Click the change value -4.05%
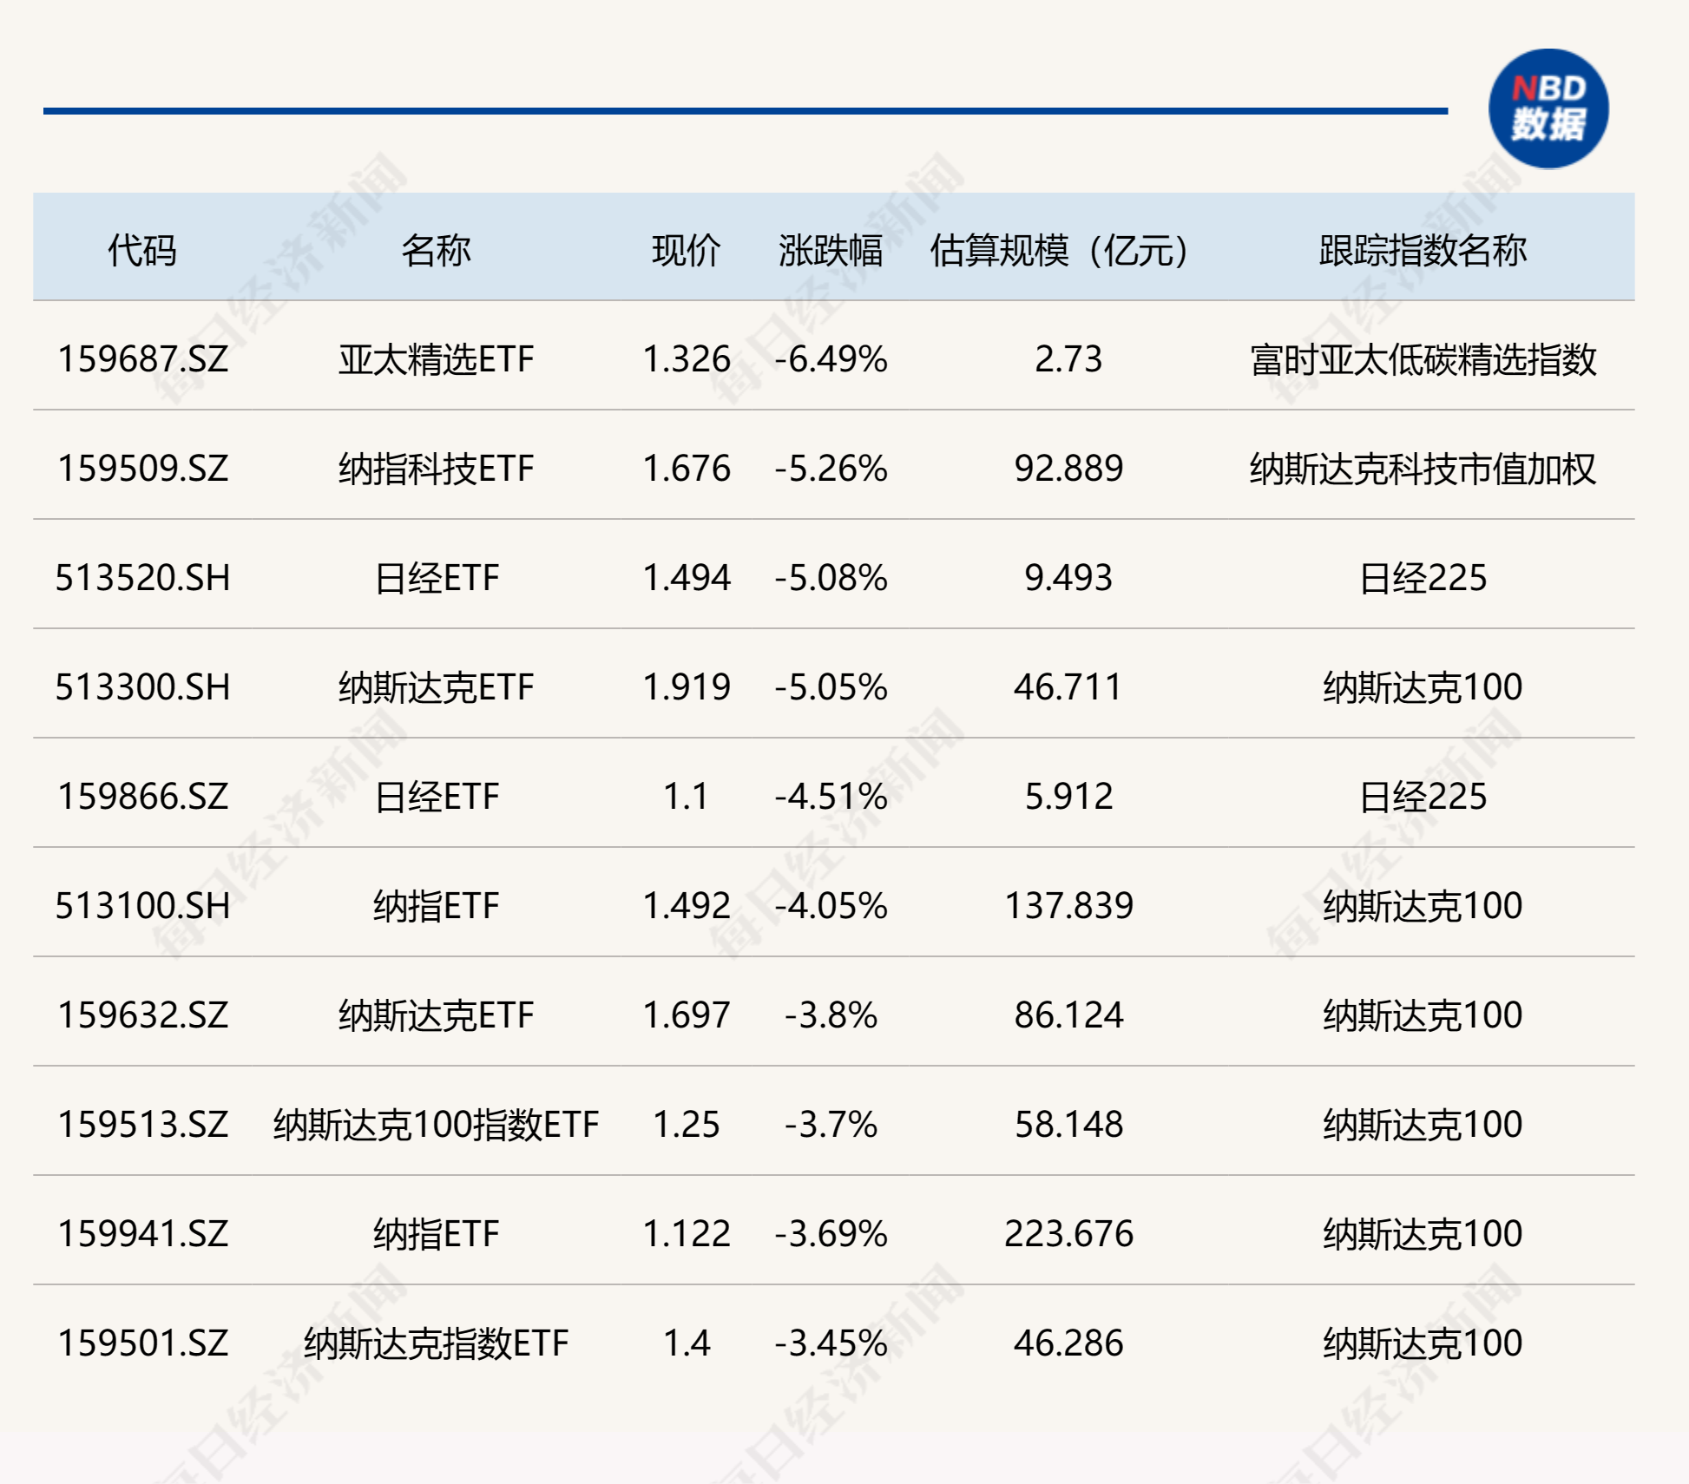The height and width of the screenshot is (1484, 1689). (831, 906)
